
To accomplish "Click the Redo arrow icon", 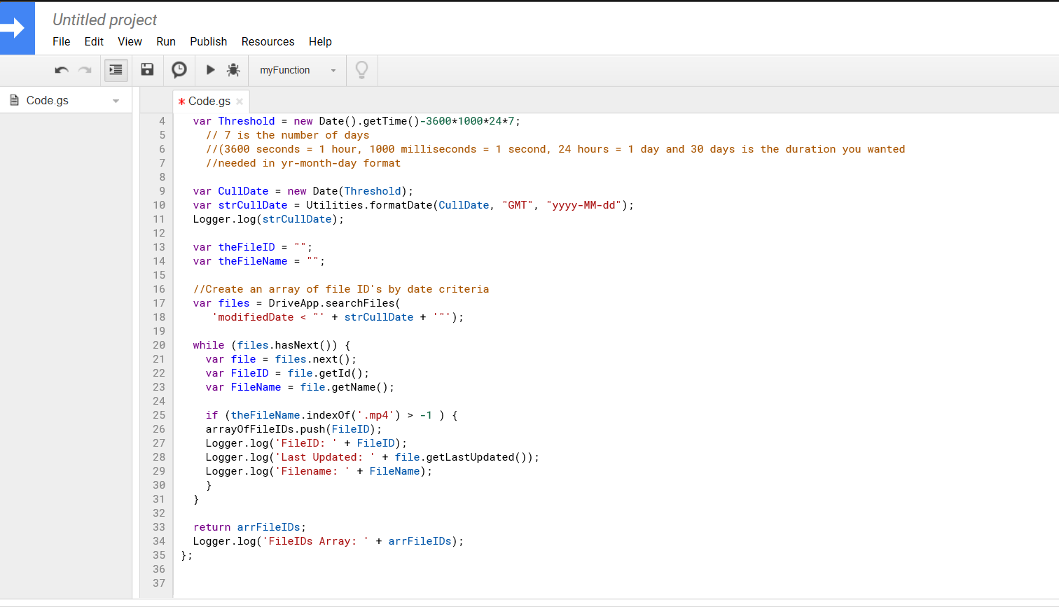I will coord(85,70).
